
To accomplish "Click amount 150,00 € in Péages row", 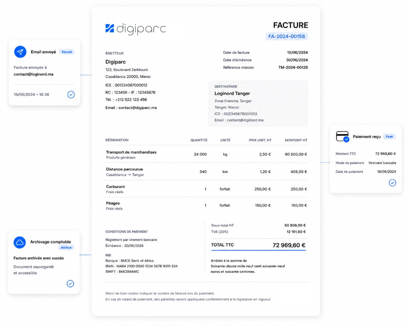I will tap(299, 206).
